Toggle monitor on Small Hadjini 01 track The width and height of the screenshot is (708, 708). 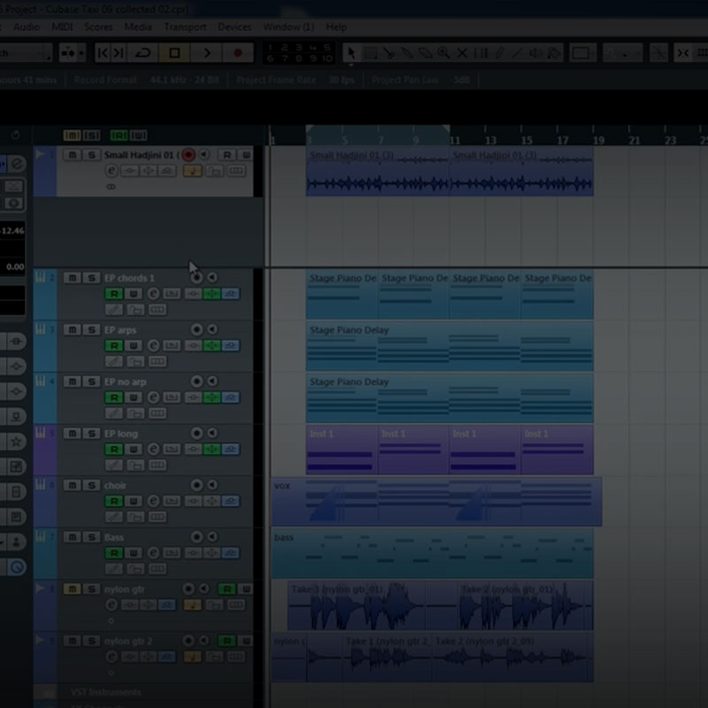pyautogui.click(x=204, y=155)
